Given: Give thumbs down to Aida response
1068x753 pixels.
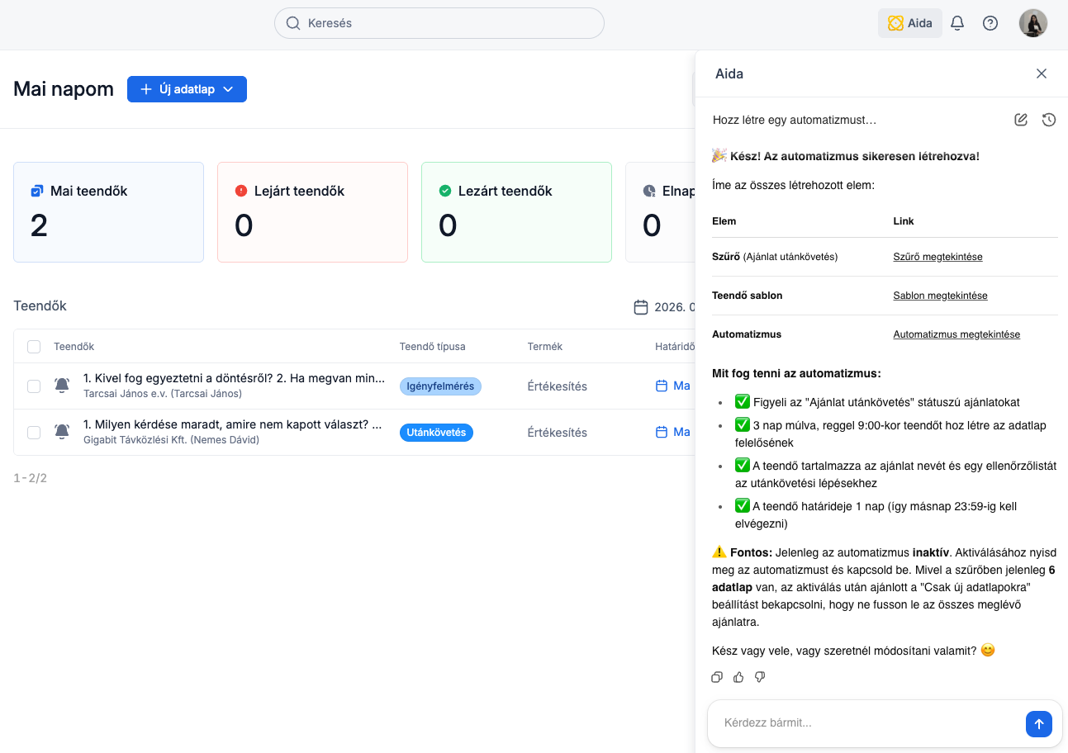Looking at the screenshot, I should click(x=760, y=677).
